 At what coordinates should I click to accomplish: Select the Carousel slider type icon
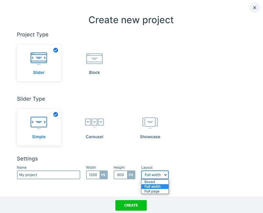pos(94,123)
